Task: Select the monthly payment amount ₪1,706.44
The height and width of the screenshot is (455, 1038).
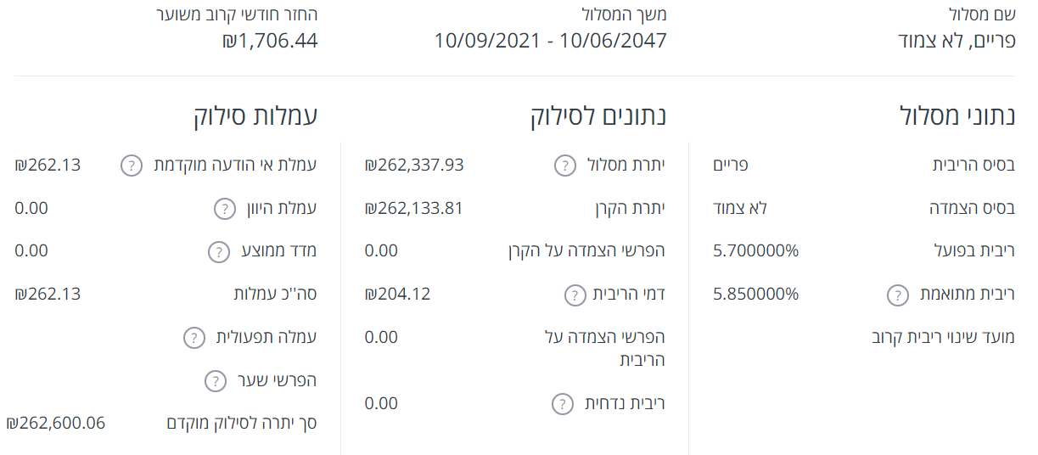Action: point(270,40)
